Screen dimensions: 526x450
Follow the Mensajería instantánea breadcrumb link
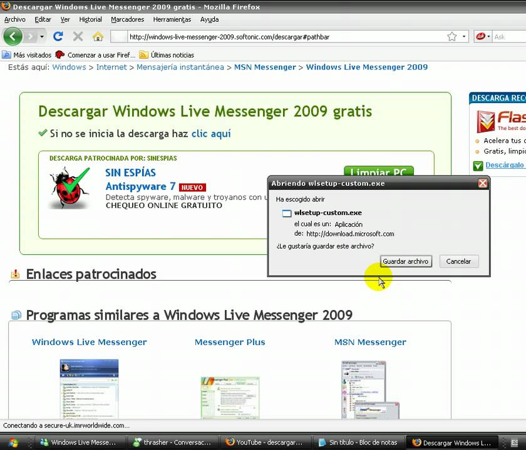click(180, 67)
